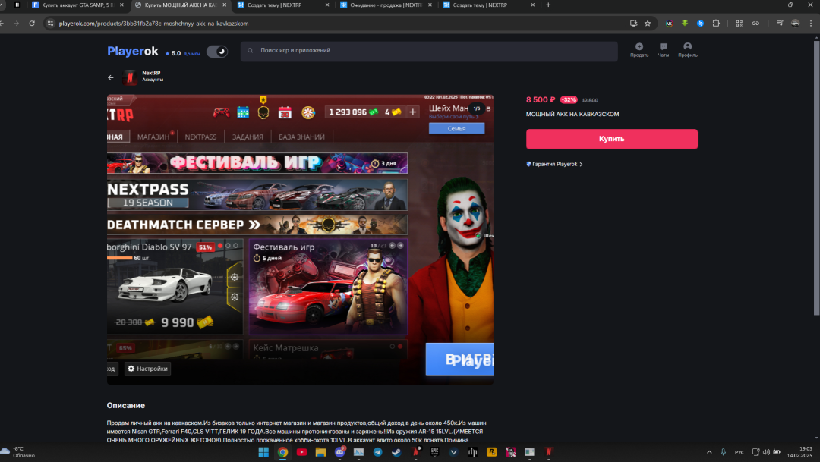The width and height of the screenshot is (820, 462).
Task: Click the address bar URL
Action: [153, 24]
